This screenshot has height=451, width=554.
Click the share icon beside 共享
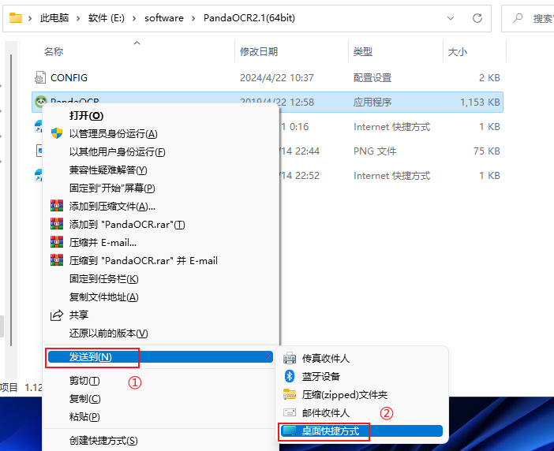tap(57, 315)
